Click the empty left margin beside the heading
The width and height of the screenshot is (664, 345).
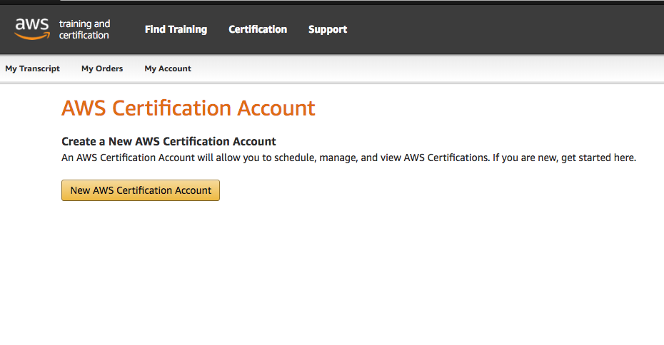29,108
